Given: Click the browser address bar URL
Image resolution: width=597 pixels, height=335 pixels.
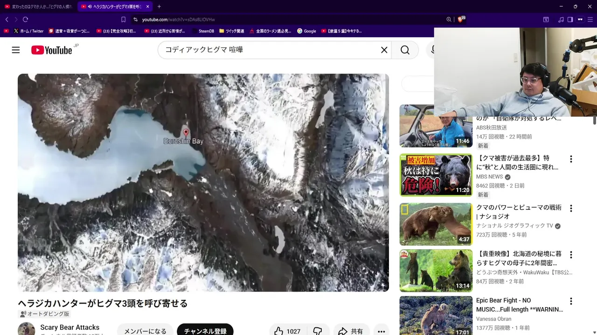Looking at the screenshot, I should coord(179,20).
